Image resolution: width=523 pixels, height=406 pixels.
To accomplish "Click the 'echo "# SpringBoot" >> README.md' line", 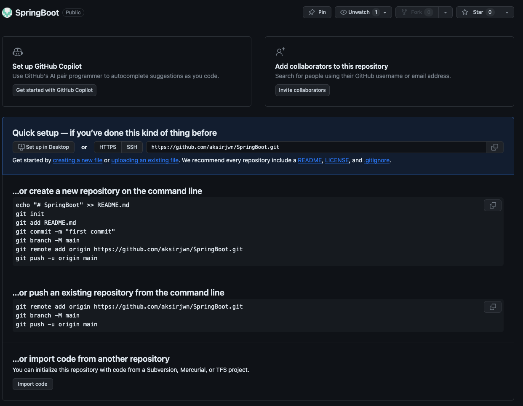I will (72, 205).
